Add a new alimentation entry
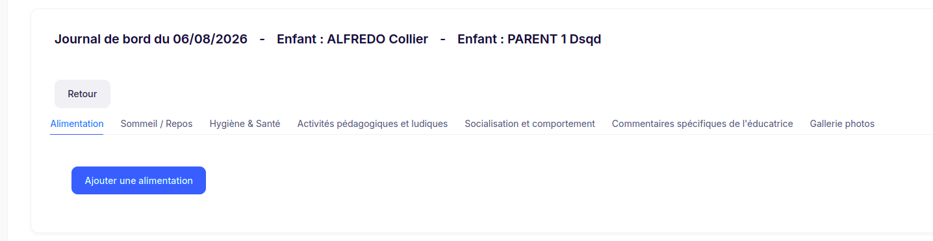The height and width of the screenshot is (241, 933). [x=138, y=181]
